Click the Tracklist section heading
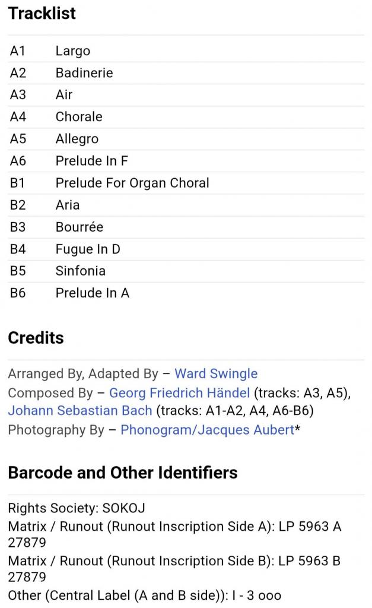 42,13
